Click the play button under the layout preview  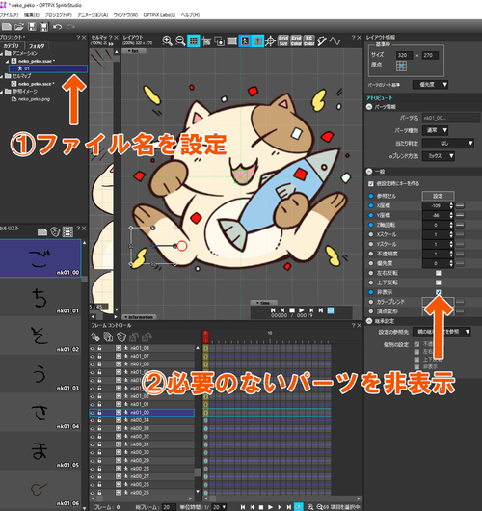pos(302,310)
